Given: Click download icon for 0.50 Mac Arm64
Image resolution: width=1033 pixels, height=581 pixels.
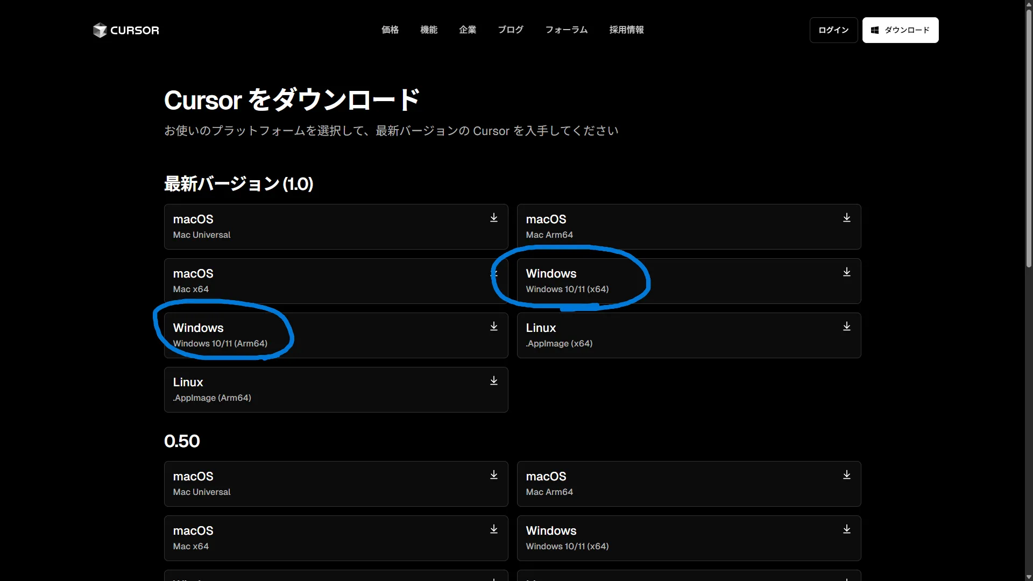Looking at the screenshot, I should point(846,475).
